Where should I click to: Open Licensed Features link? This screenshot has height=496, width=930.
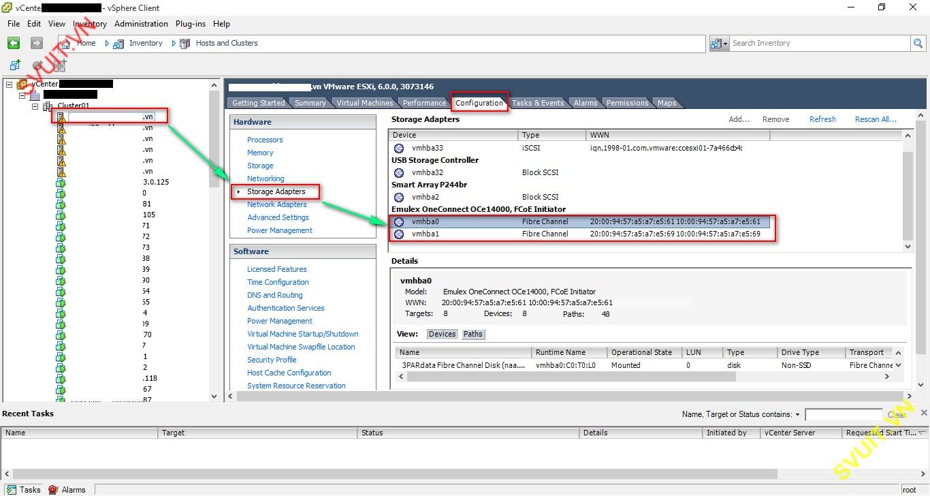tap(277, 269)
